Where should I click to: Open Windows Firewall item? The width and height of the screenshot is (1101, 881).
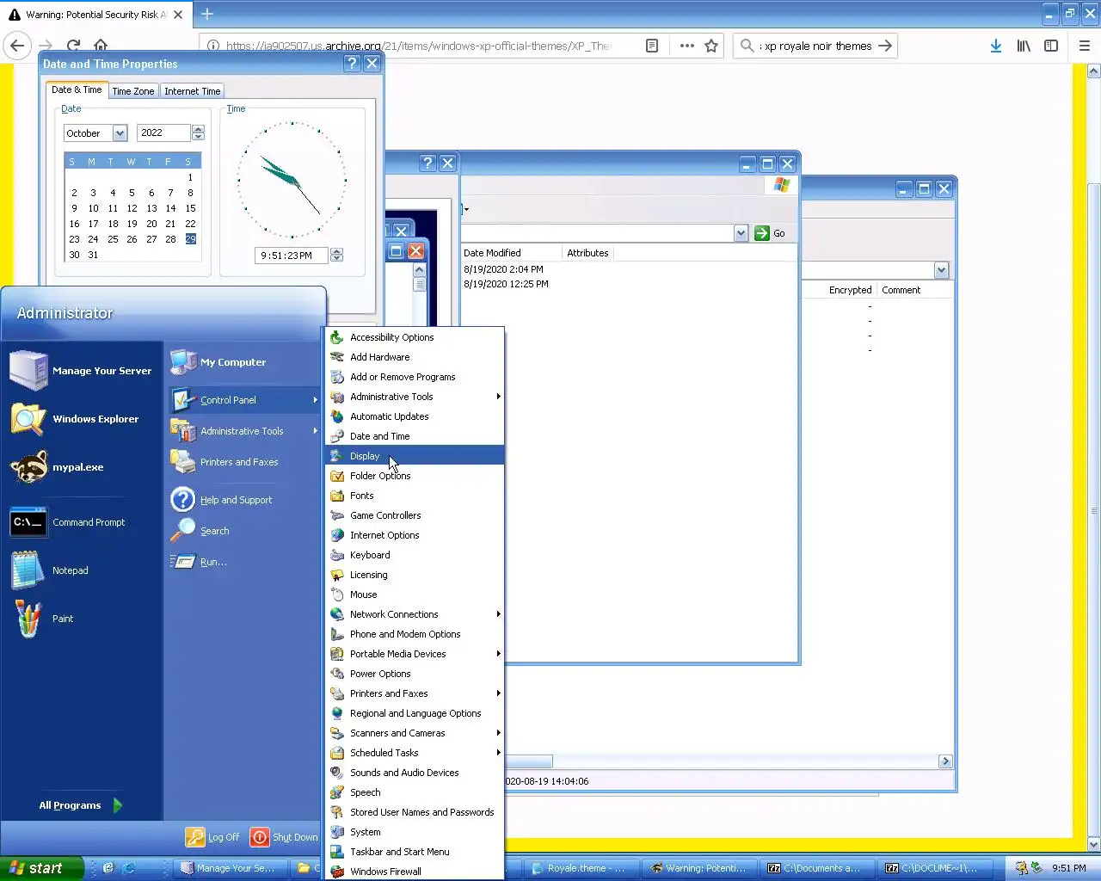[x=415, y=872]
